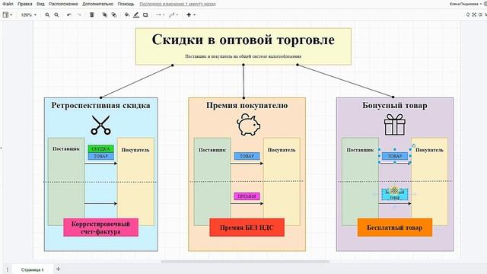Select Поставщик column in Ретроспективная скидка
This screenshot has height=274, width=487.
66,182
